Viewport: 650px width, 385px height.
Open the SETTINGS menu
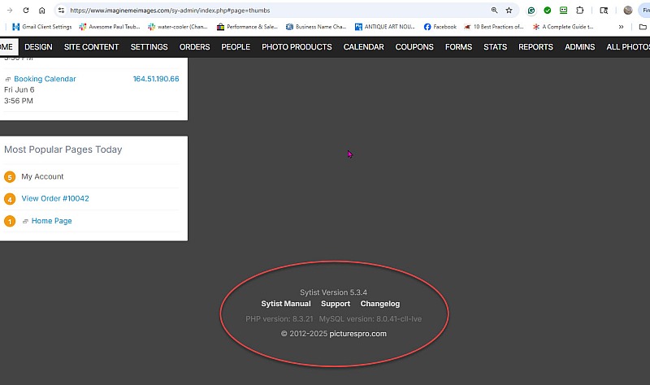point(149,47)
